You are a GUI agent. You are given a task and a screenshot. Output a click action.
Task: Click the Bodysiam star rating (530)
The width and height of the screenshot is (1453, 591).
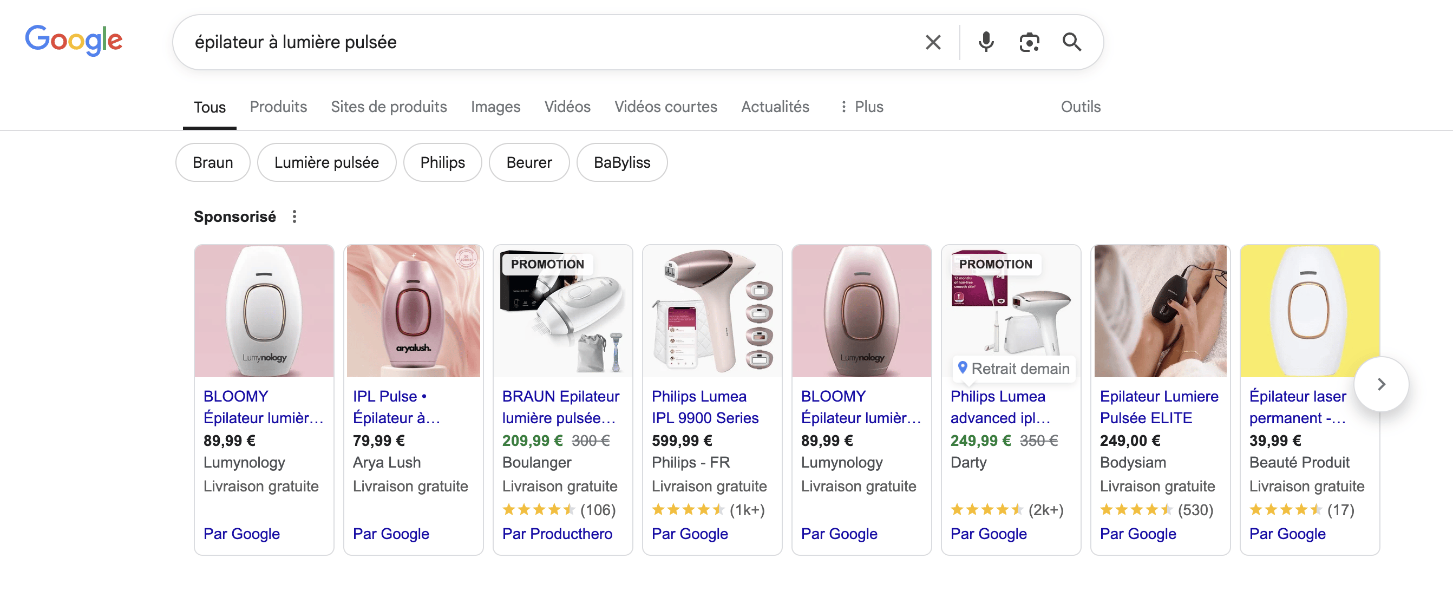point(1156,510)
